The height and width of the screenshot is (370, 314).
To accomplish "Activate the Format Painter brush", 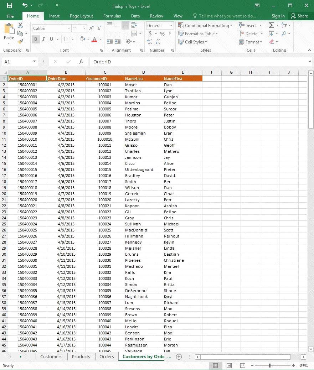I will pos(21,42).
